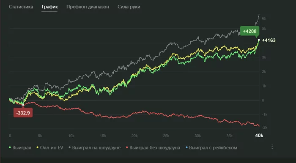The width and height of the screenshot is (296, 163).
Task: Click the red dot beside Выиграл без шоудауна
Action: 127,147
